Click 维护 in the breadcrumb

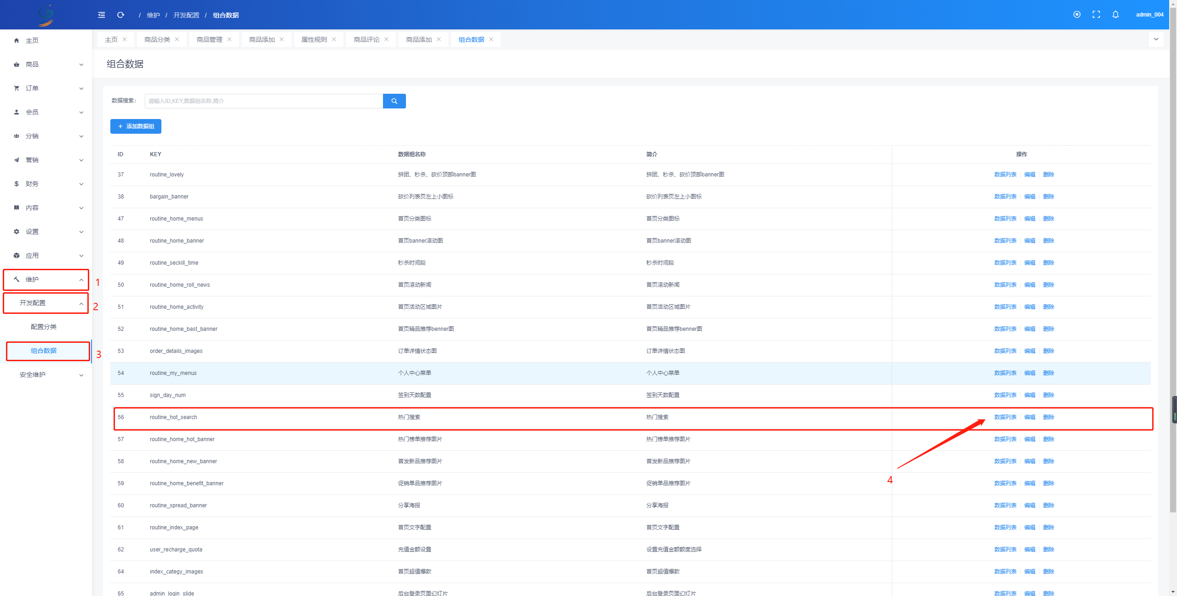click(x=153, y=15)
